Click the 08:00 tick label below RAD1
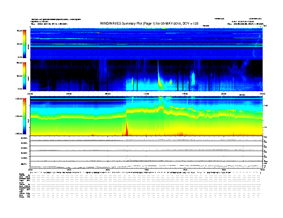283x218 pixels. tap(108, 94)
